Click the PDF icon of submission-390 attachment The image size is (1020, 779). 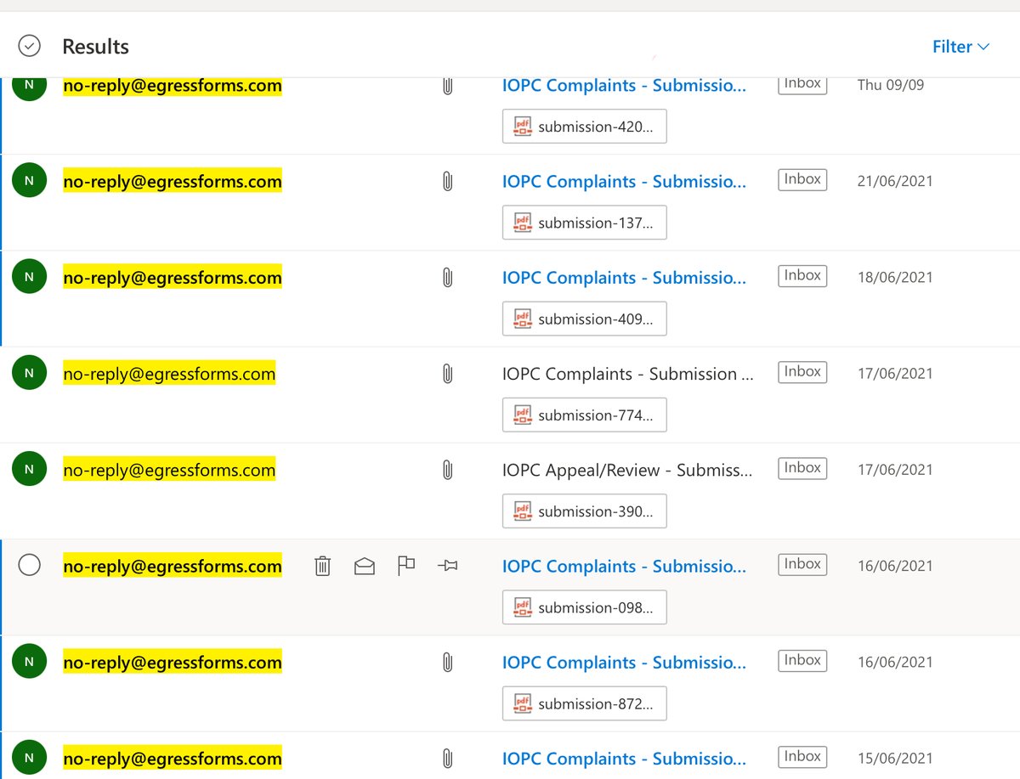point(522,511)
